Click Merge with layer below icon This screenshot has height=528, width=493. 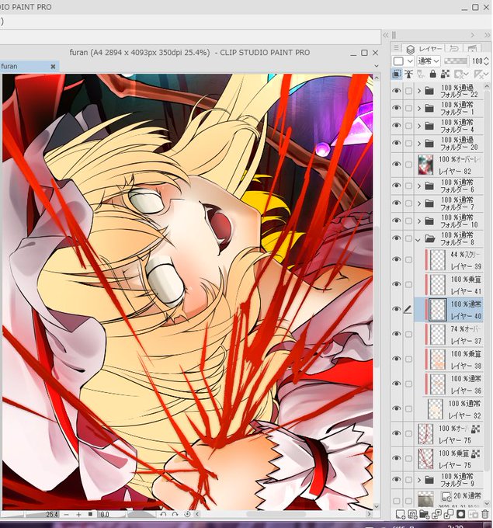coord(449,514)
